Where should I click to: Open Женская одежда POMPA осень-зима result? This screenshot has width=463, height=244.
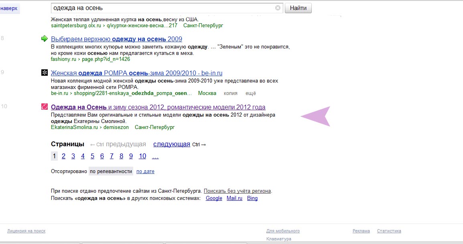pos(136,73)
